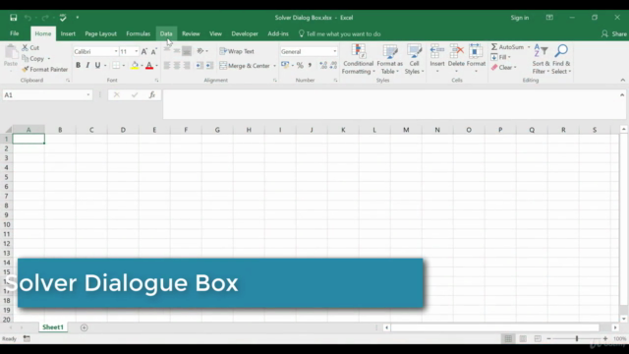This screenshot has width=629, height=354.
Task: Decrease font size with the small A icon
Action: pyautogui.click(x=153, y=51)
